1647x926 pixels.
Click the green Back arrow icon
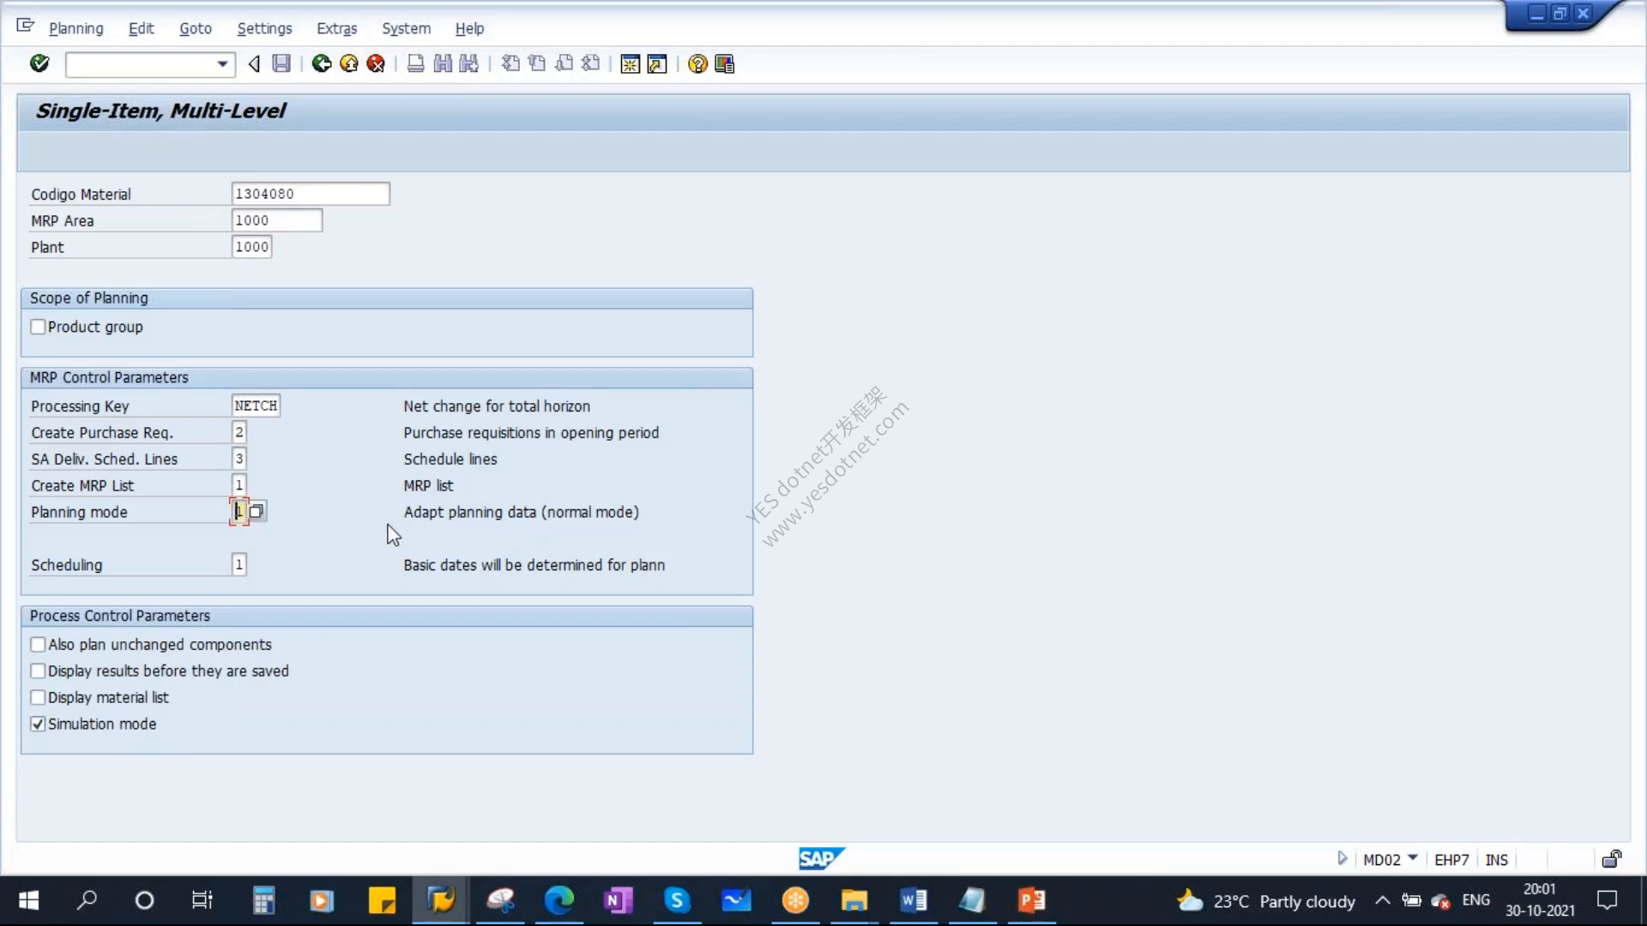(x=322, y=63)
